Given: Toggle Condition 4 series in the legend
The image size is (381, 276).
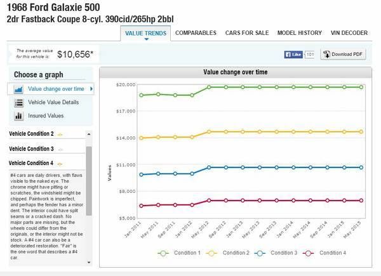Looking at the screenshot, I should (324, 253).
